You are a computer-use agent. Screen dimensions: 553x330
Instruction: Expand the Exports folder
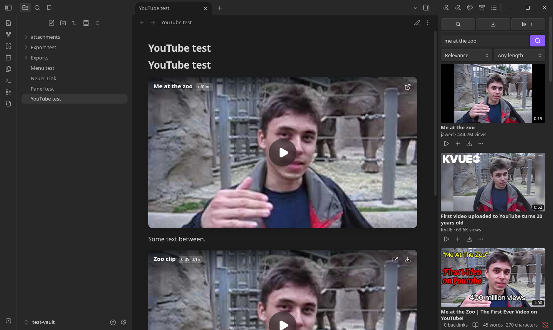(26, 58)
